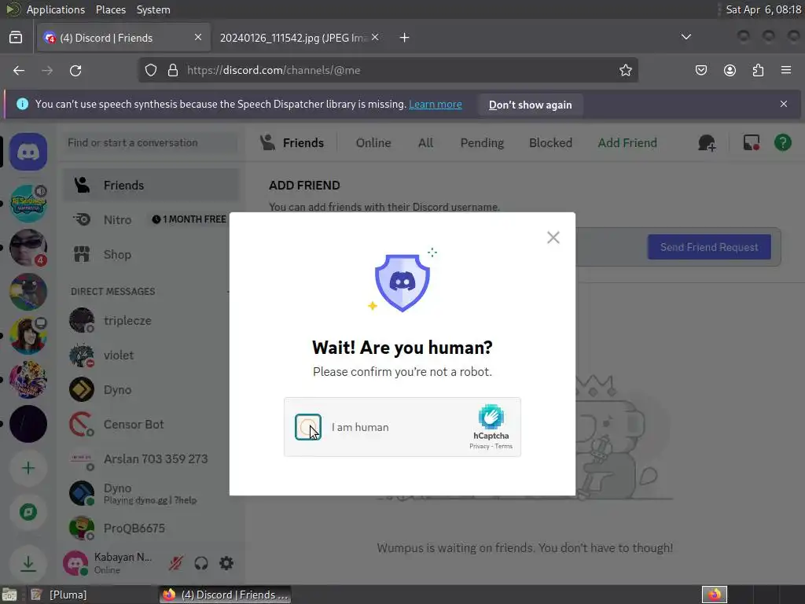The image size is (805, 604).
Task: Switch to the 20240126_111542.jpg browser tab
Action: (292, 38)
